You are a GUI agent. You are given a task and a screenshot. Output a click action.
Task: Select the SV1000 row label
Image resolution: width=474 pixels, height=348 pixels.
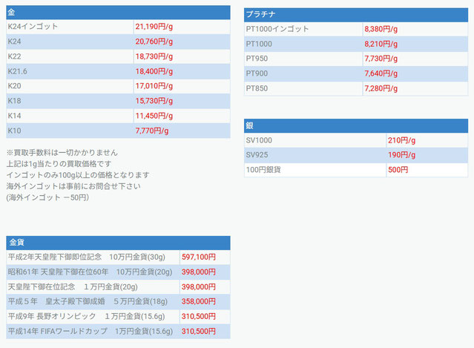[259, 140]
